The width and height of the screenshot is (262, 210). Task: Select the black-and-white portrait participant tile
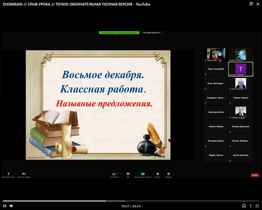pos(241,112)
